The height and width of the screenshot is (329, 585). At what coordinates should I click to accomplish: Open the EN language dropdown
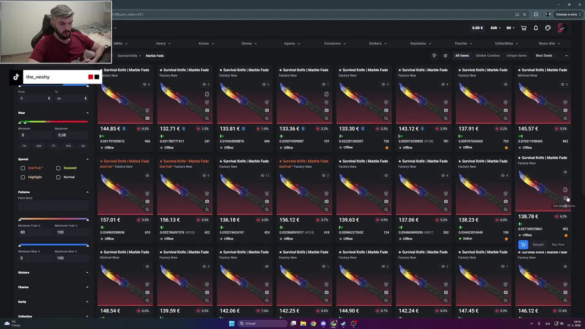tap(510, 28)
